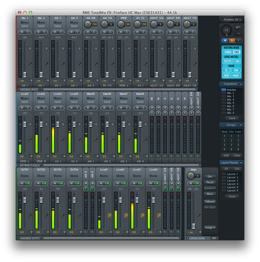Viewport: 260px width, 262px height.
Task: Open wrench settings on Max08 playback channel
Action: pyautogui.click(x=146, y=139)
